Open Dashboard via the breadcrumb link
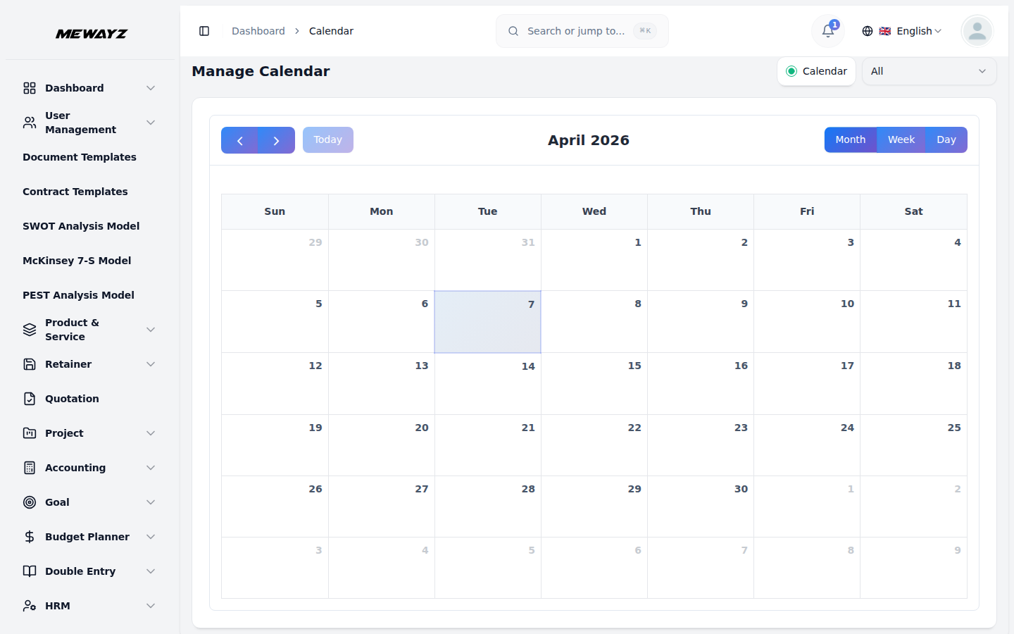Screen dimensions: 1014x634 coord(258,31)
